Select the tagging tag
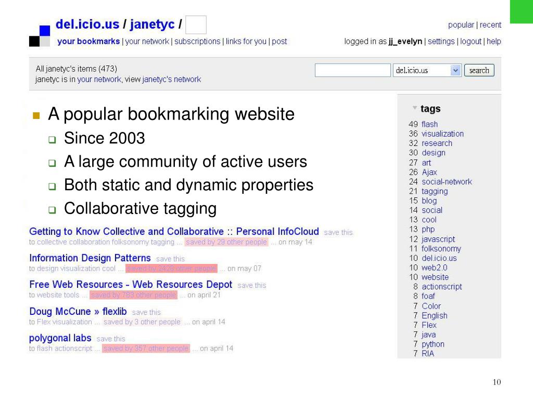 (x=435, y=191)
